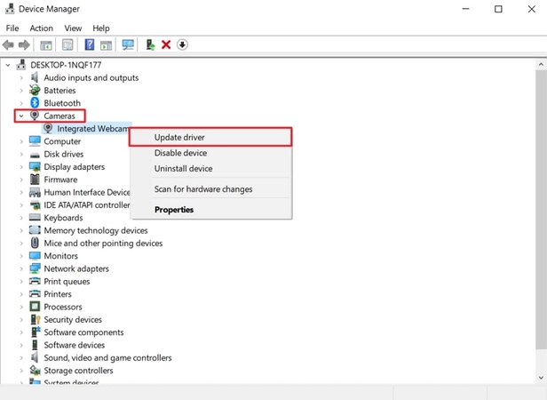Click the Device Manager title bar icon
The image size is (547, 400).
10,9
